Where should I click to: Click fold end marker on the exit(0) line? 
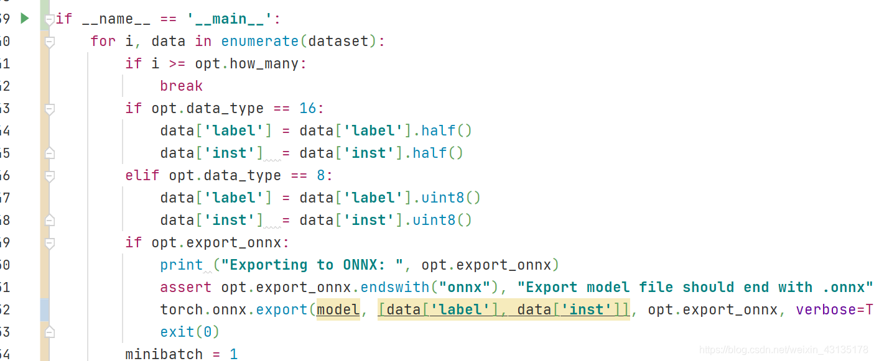50,332
